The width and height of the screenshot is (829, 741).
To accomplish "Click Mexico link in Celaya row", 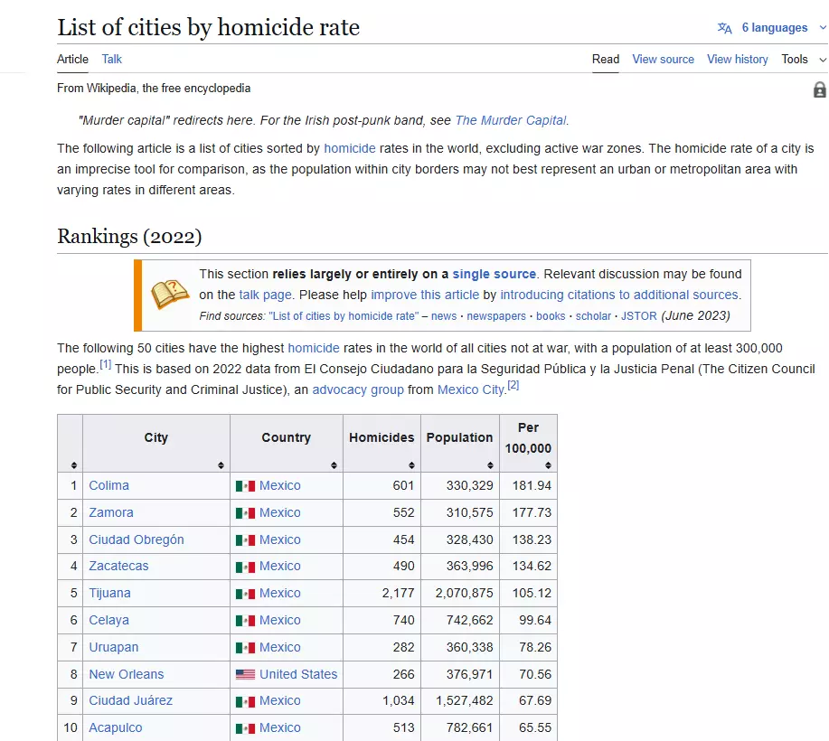I will pos(279,619).
